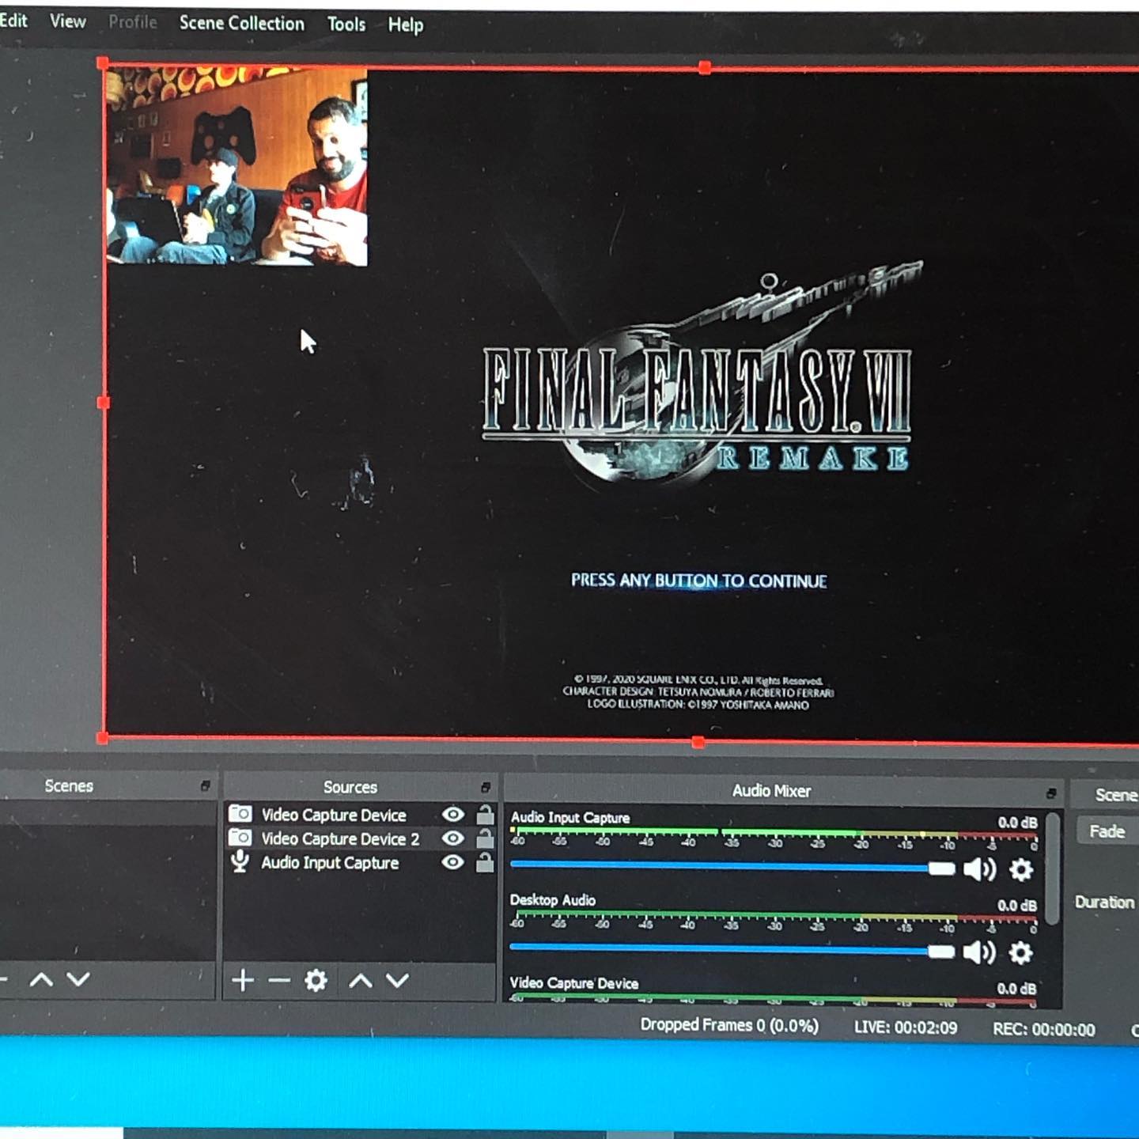Click the REC timer in status bar
The image size is (1139, 1139).
pos(1044,1029)
